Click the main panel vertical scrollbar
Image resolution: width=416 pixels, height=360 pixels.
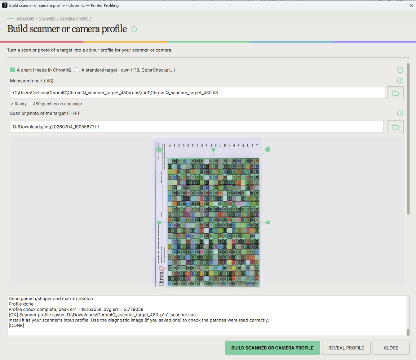point(408,139)
